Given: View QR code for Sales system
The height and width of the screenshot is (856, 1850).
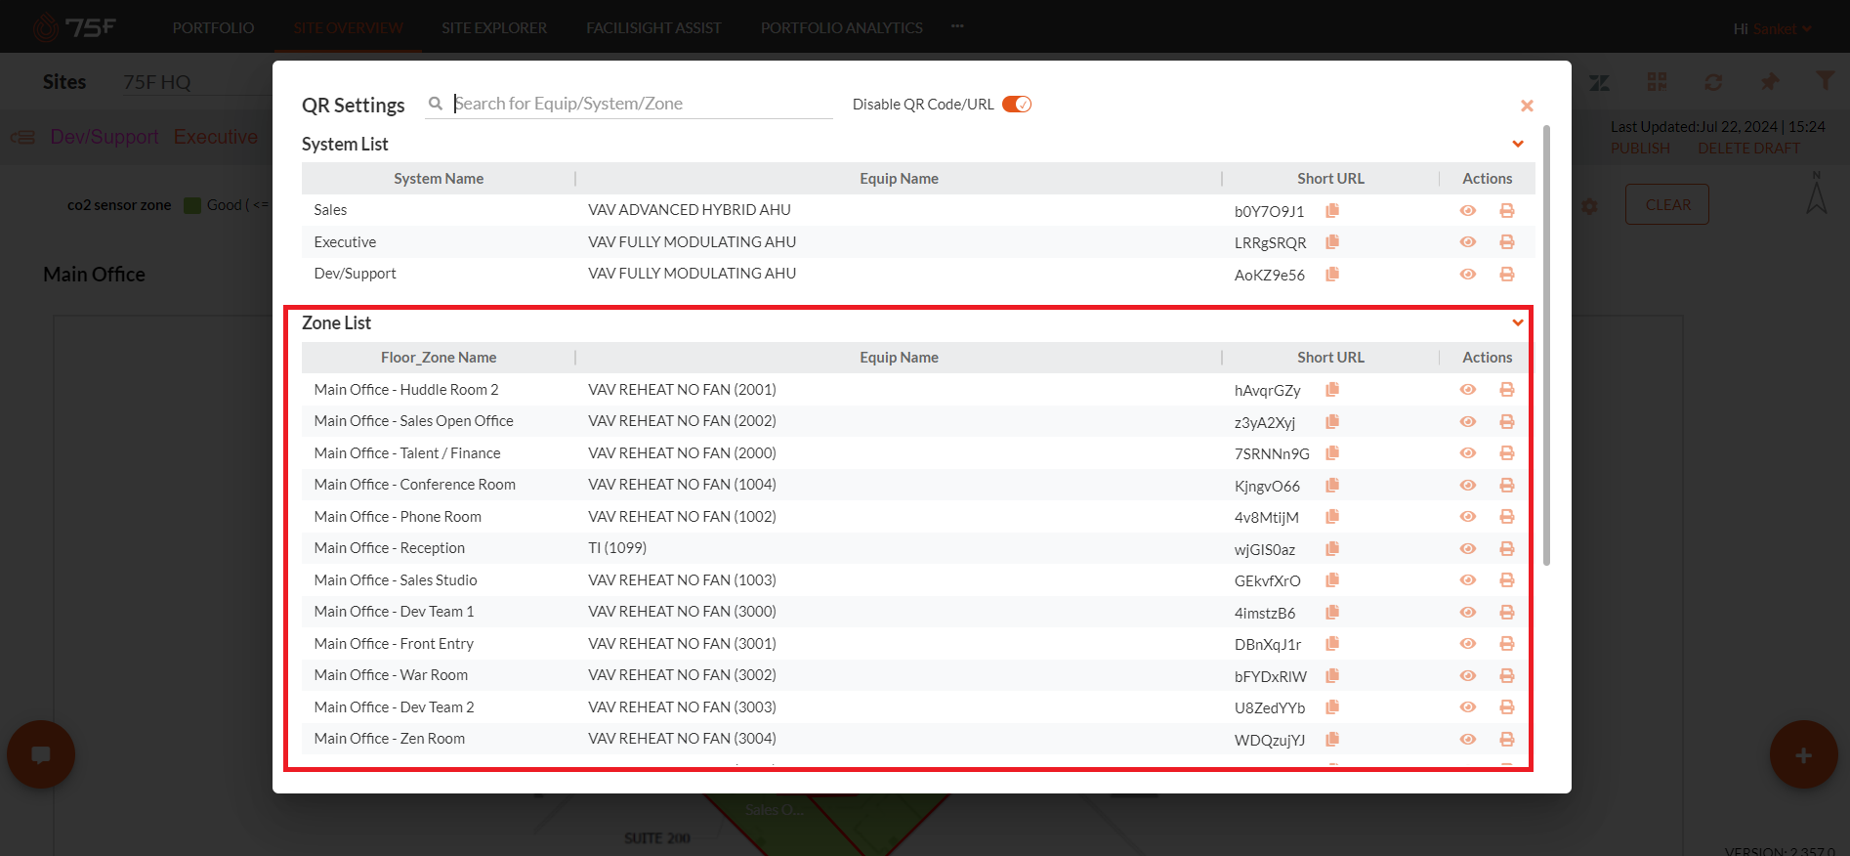Looking at the screenshot, I should (1468, 210).
